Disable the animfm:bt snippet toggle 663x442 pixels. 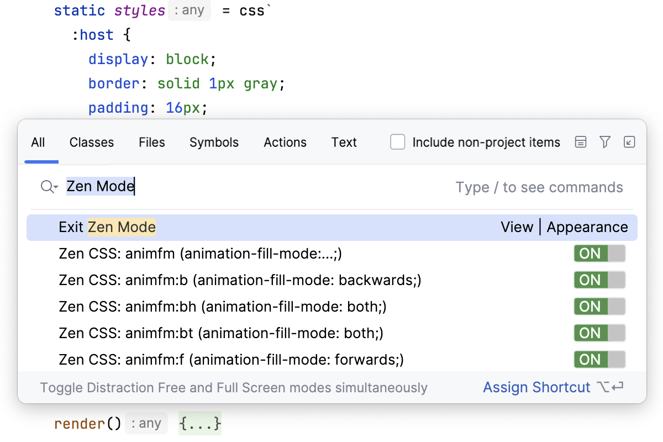[599, 333]
